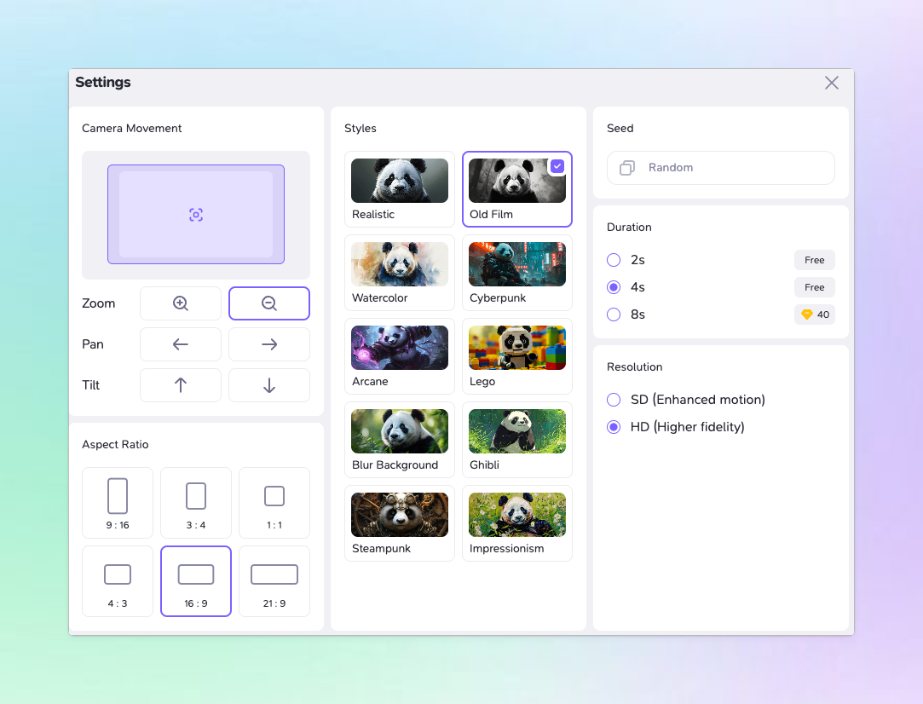Choose the 4:3 aspect ratio
Image resolution: width=923 pixels, height=704 pixels.
[x=118, y=581]
